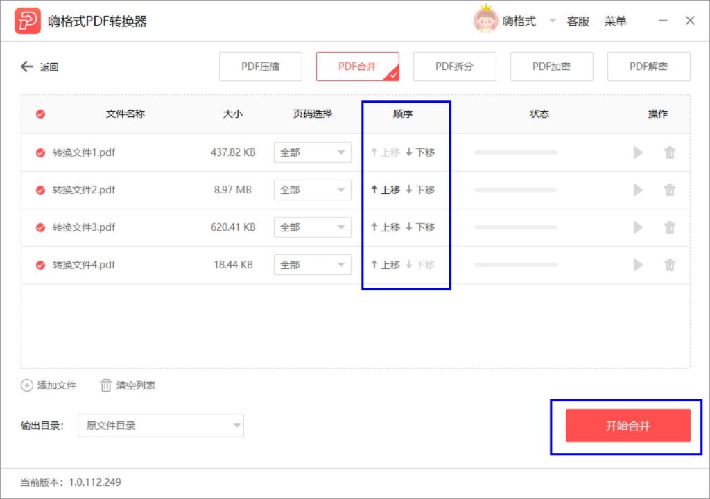Open 客服 customer service
Image resolution: width=710 pixels, height=499 pixels.
[x=578, y=21]
